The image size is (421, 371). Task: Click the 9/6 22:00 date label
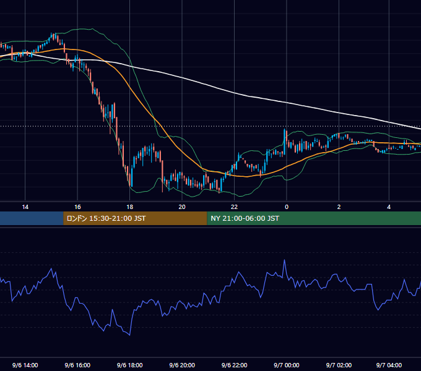tap(235, 365)
